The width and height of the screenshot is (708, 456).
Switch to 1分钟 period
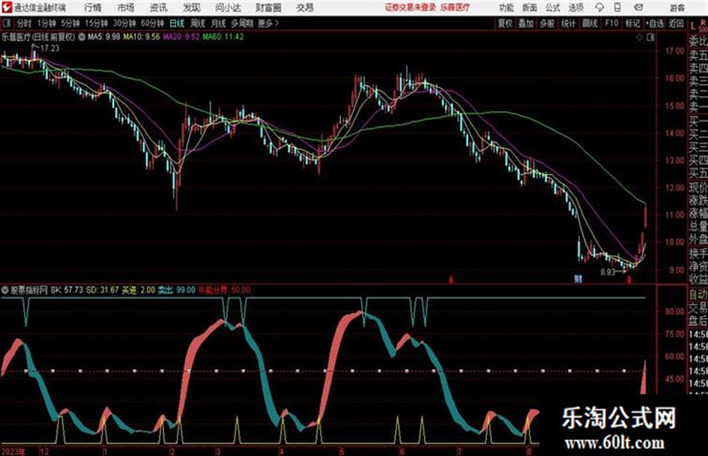[46, 23]
